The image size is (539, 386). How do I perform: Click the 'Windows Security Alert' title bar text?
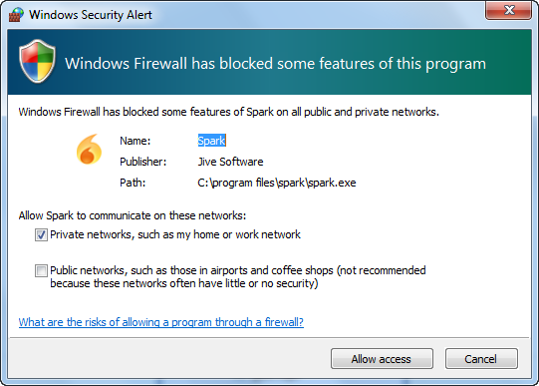[91, 15]
